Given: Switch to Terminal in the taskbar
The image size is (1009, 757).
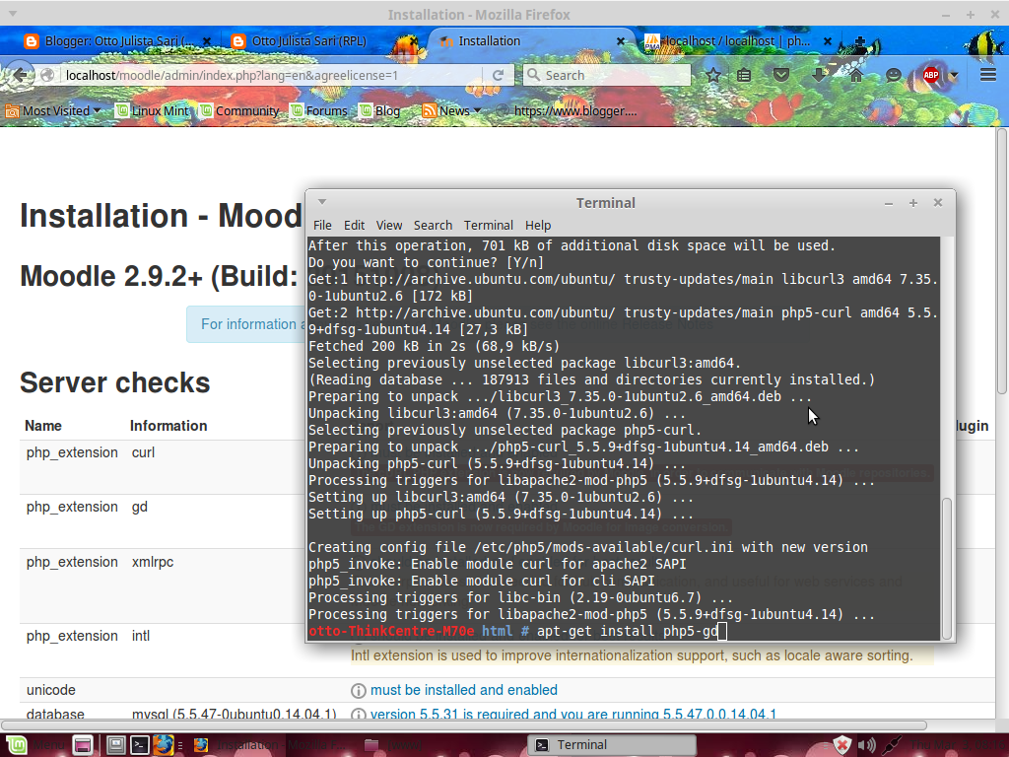Looking at the screenshot, I should point(611,745).
